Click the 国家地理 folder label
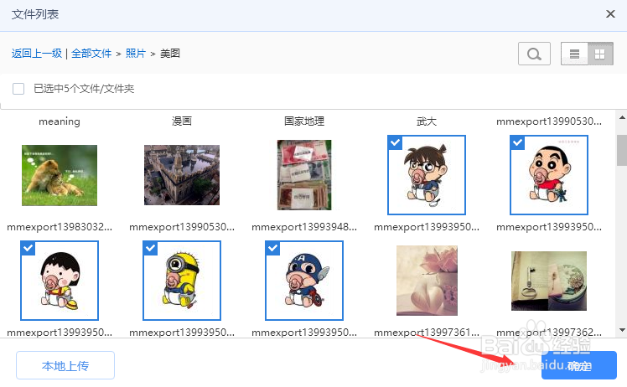 304,121
